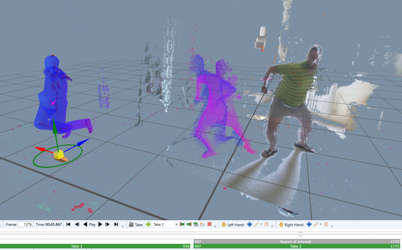Add a Left Hand entry
This screenshot has height=250, width=402.
click(250, 224)
